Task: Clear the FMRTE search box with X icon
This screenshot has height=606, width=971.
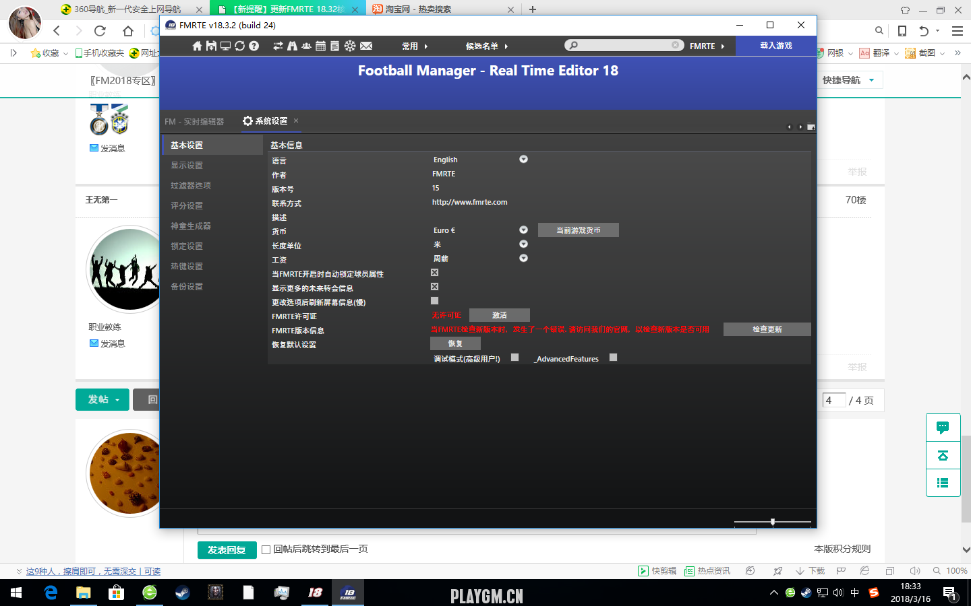Action: pos(675,45)
